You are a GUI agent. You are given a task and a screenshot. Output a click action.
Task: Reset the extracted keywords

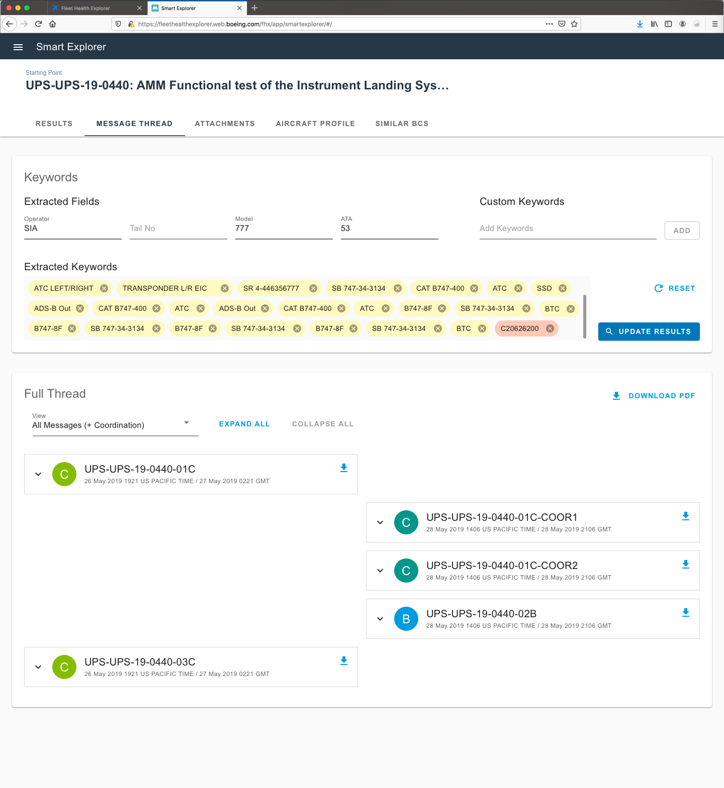(675, 288)
